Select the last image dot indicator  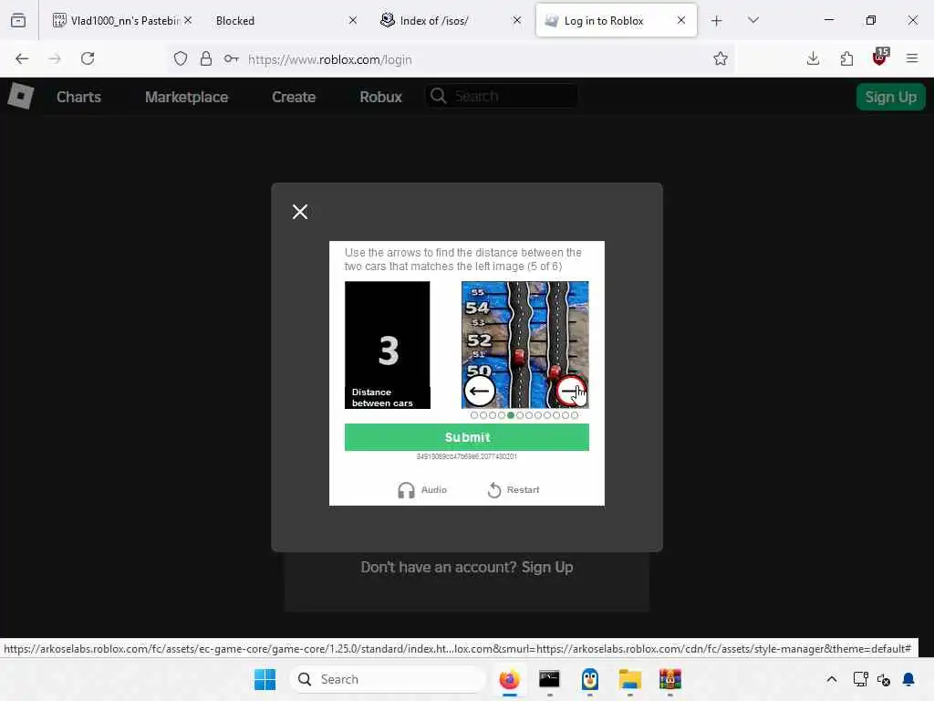tap(575, 415)
